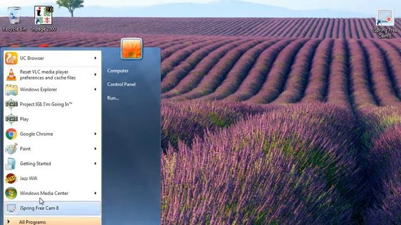The width and height of the screenshot is (401, 225).
Task: Select the Play entry in Start menu
Action: pos(53,119)
